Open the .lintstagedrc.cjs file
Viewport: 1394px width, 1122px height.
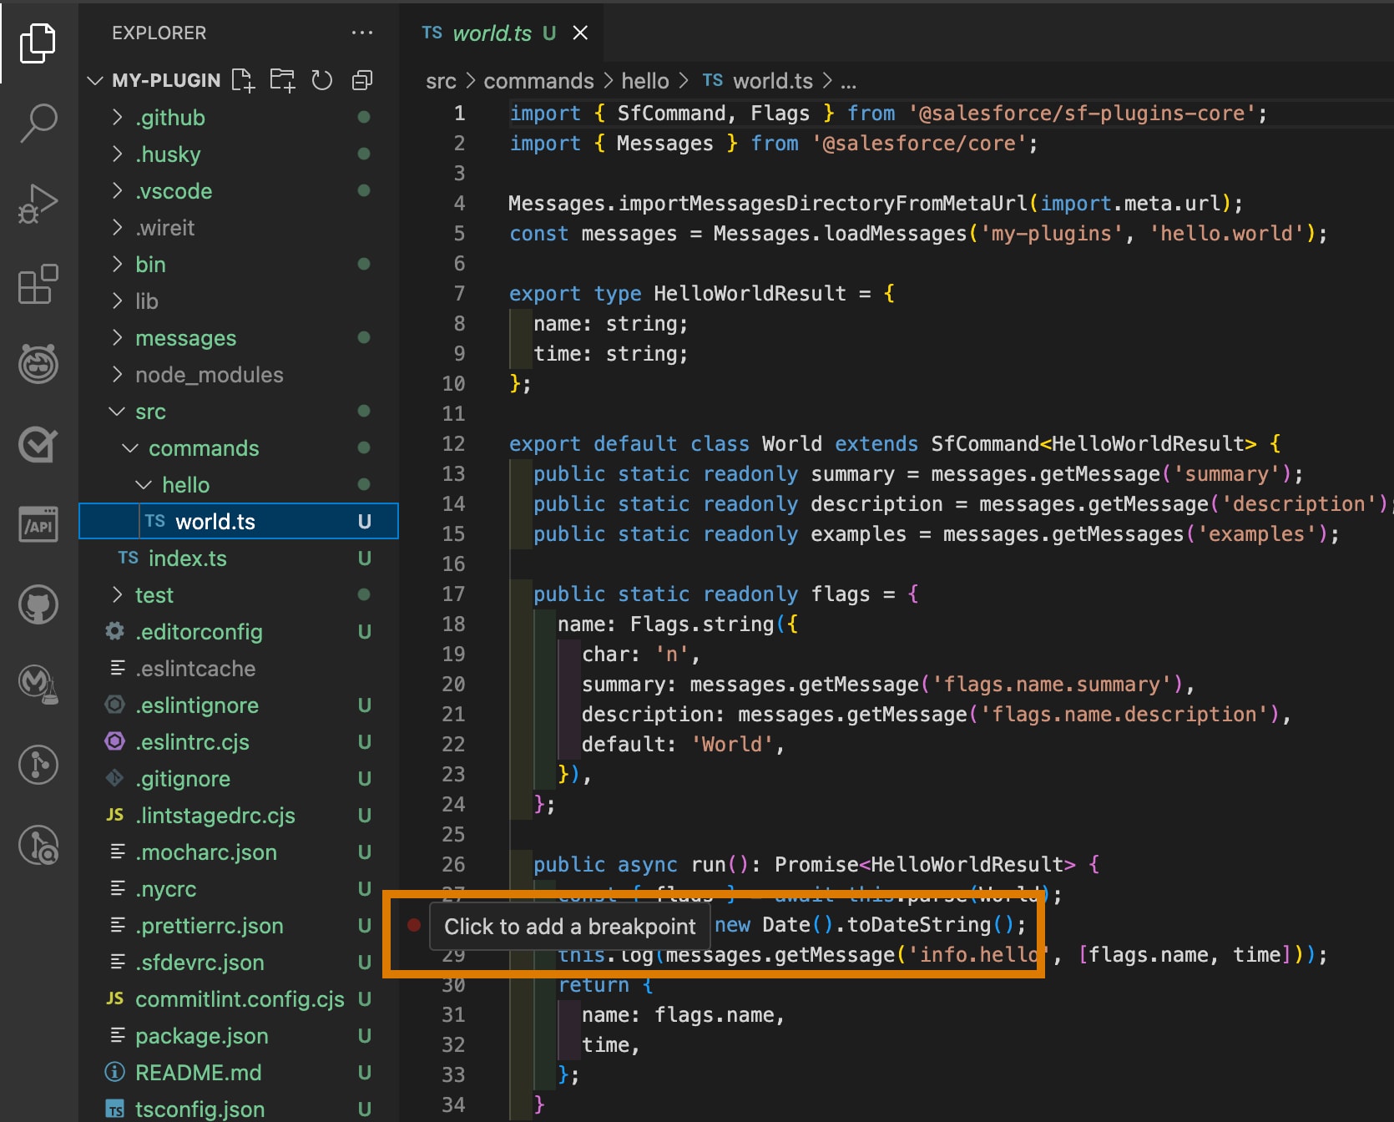(x=239, y=816)
